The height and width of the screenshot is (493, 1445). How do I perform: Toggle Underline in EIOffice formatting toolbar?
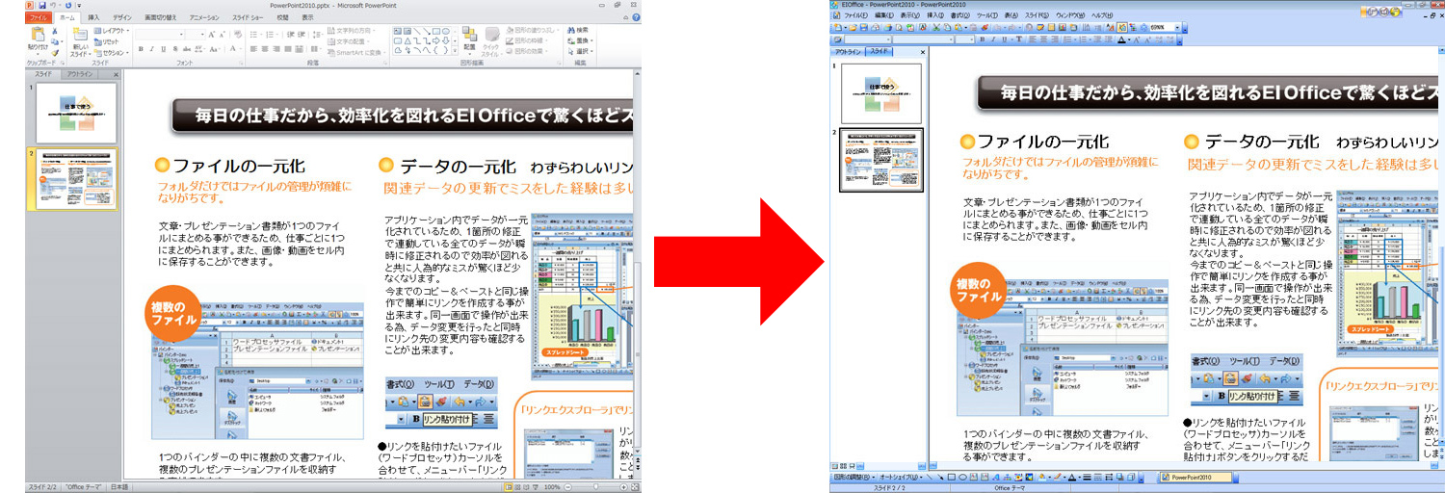click(x=1005, y=39)
